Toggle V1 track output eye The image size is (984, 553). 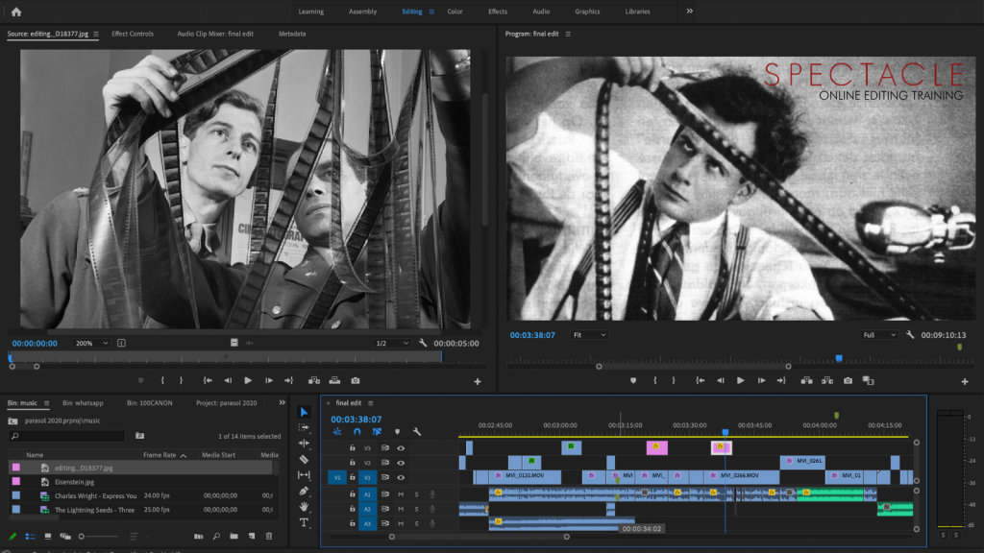click(x=401, y=478)
